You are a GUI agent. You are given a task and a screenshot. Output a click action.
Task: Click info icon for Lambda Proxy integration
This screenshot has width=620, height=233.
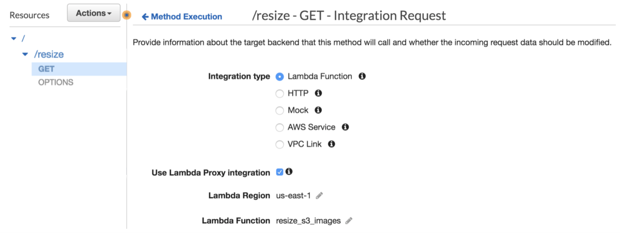point(289,172)
